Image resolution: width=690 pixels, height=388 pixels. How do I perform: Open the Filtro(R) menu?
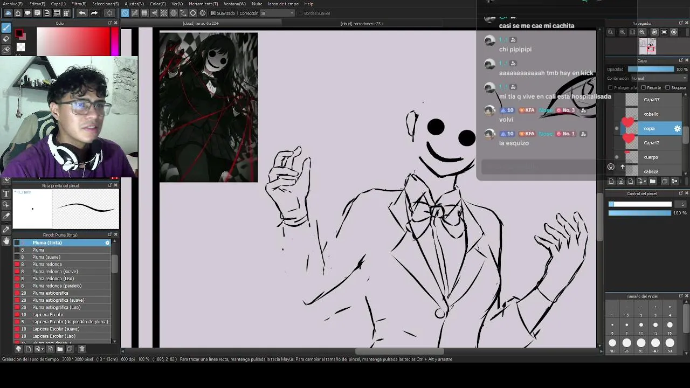pos(79,4)
